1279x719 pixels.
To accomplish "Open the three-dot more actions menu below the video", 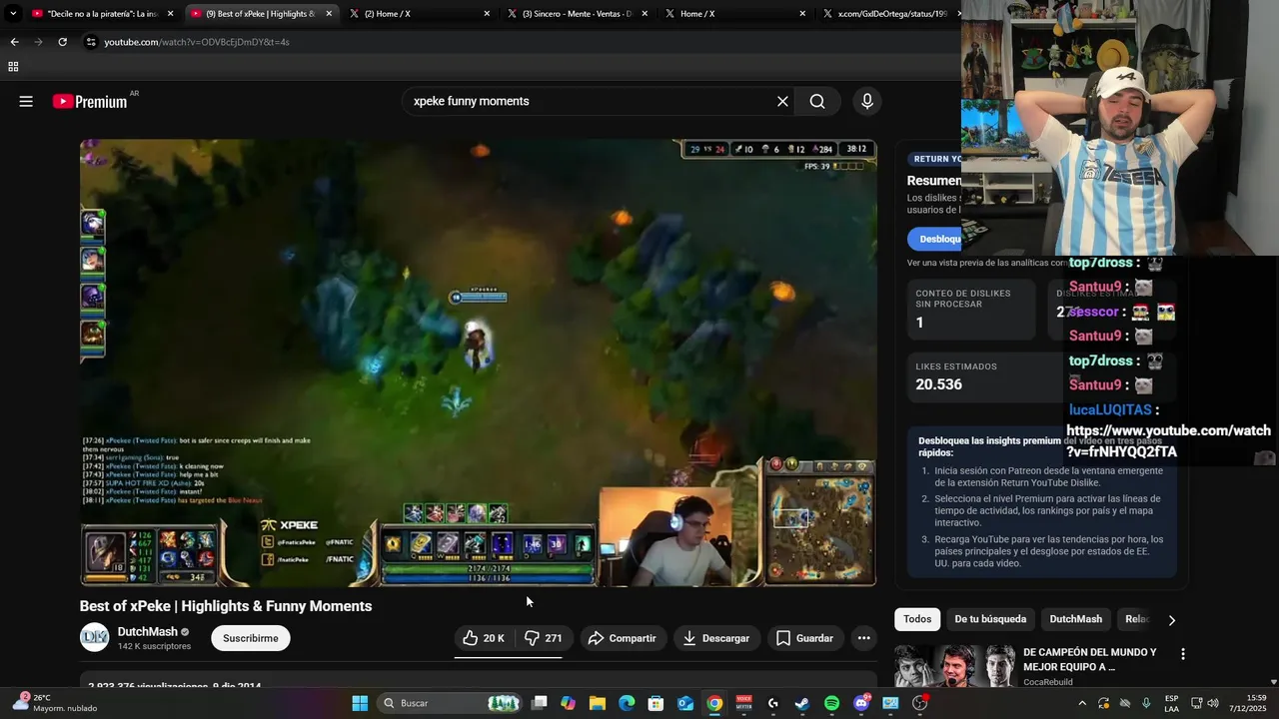I will (864, 638).
